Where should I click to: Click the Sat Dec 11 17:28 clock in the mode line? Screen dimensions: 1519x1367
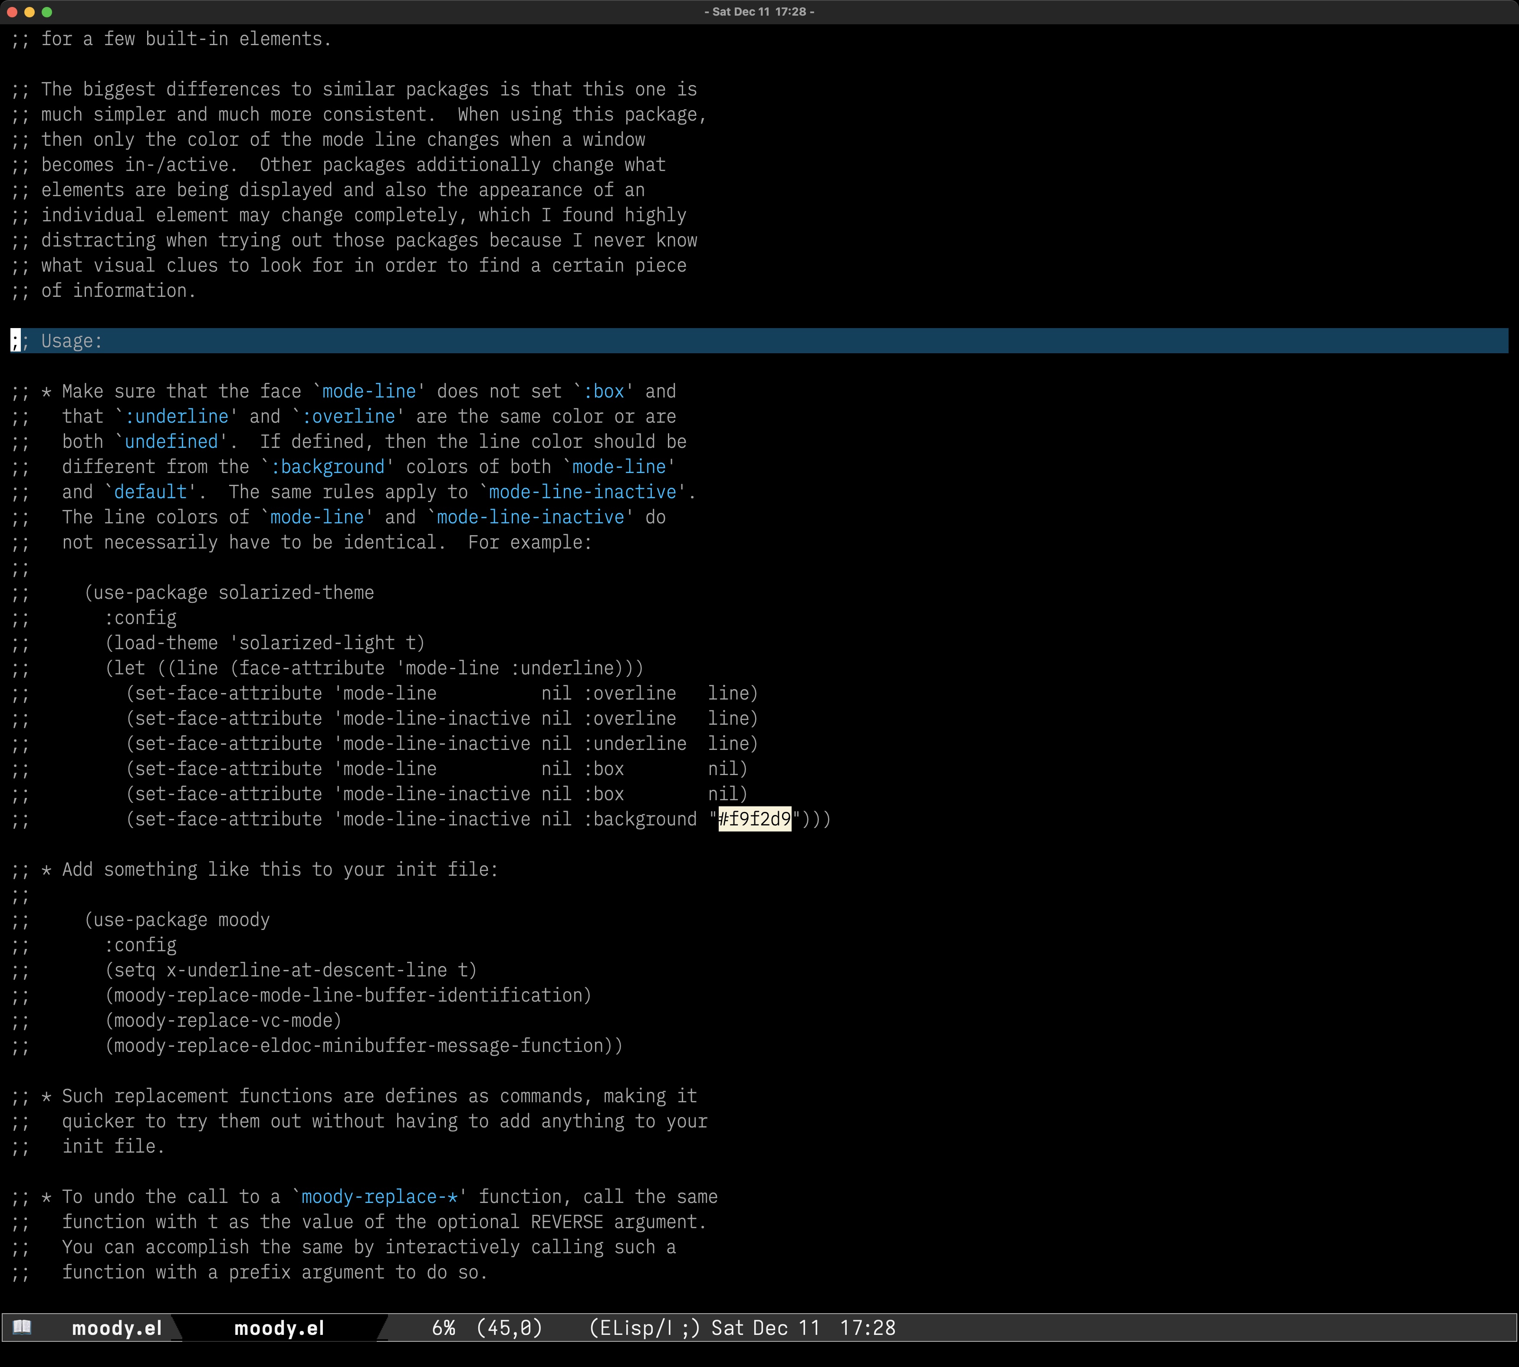(803, 1328)
